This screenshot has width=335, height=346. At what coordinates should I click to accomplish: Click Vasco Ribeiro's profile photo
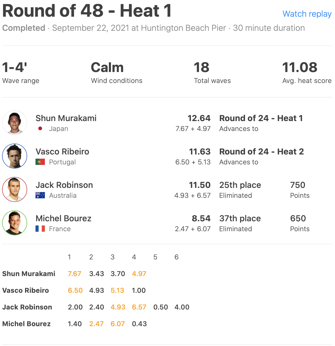click(x=15, y=156)
